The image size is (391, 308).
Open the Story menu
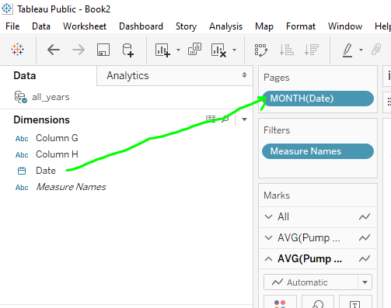point(186,26)
